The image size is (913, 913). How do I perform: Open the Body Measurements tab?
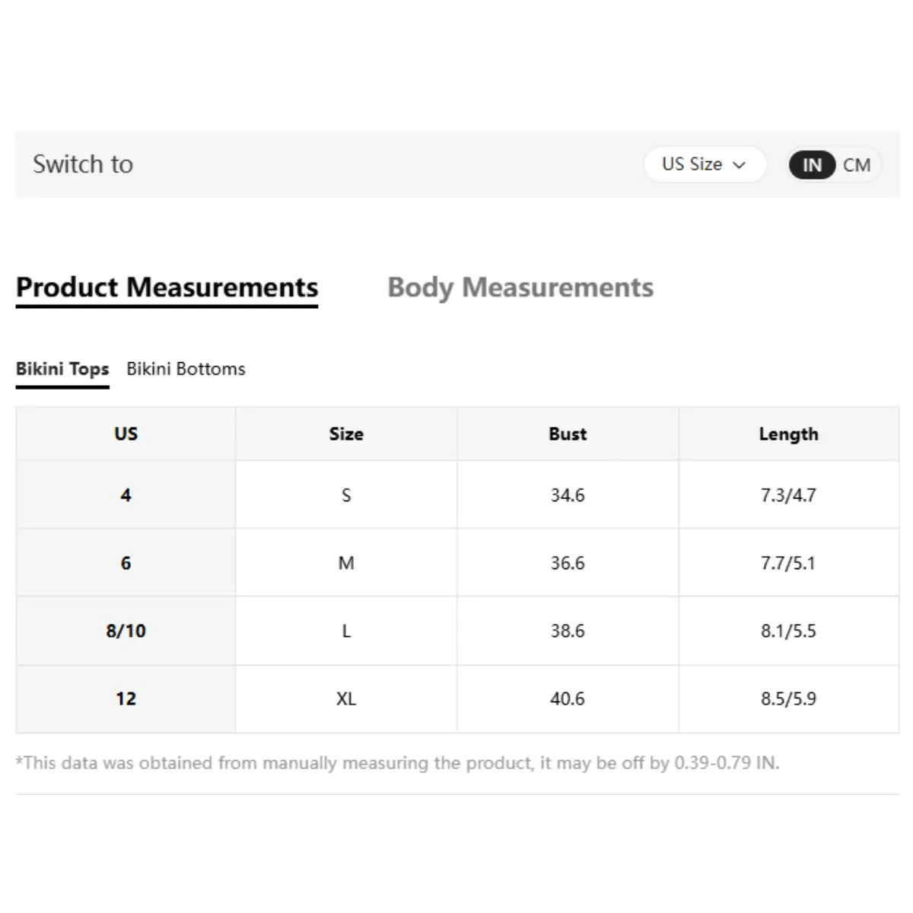point(520,288)
